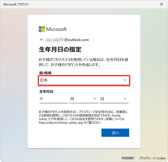168x162 pixels.
Task: Click the 生年月日 field label
Action: pyautogui.click(x=46, y=92)
